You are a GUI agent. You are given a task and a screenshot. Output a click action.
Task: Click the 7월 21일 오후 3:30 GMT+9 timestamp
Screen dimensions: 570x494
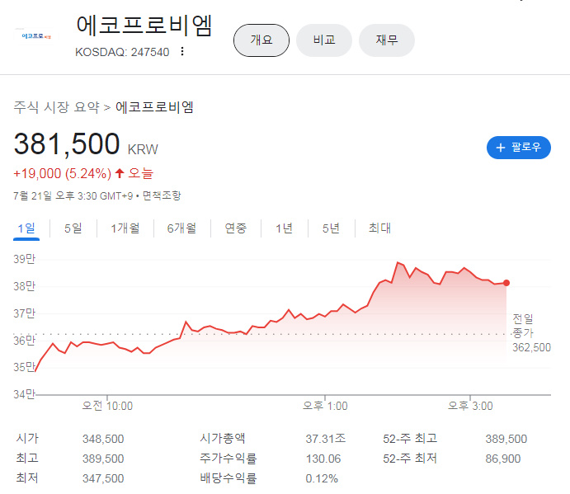(73, 196)
